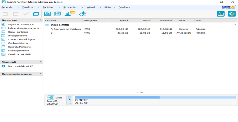Click dropdown arrow next to Partizioni
The image size is (238, 122).
point(59,7)
